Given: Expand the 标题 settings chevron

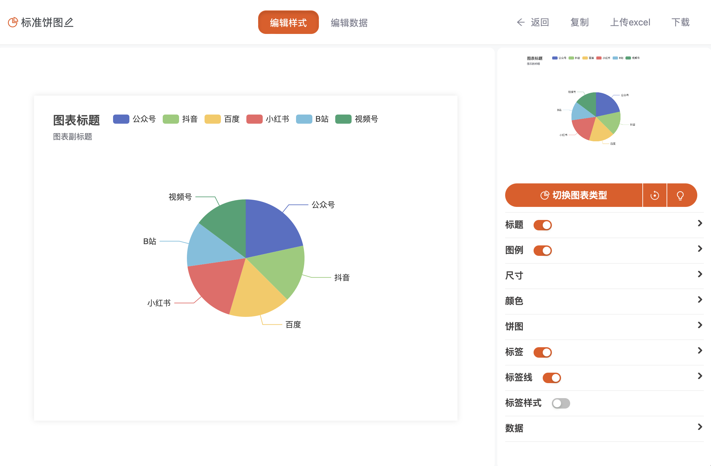Looking at the screenshot, I should 700,223.
